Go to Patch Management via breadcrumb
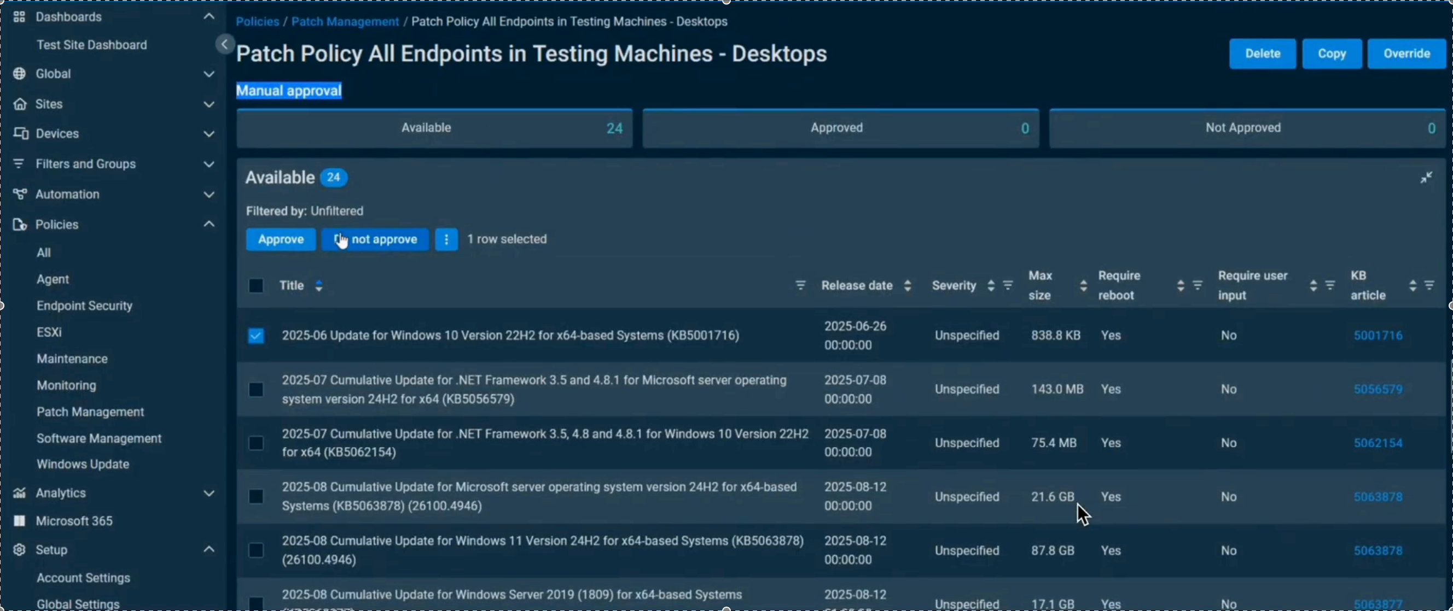 345,21
